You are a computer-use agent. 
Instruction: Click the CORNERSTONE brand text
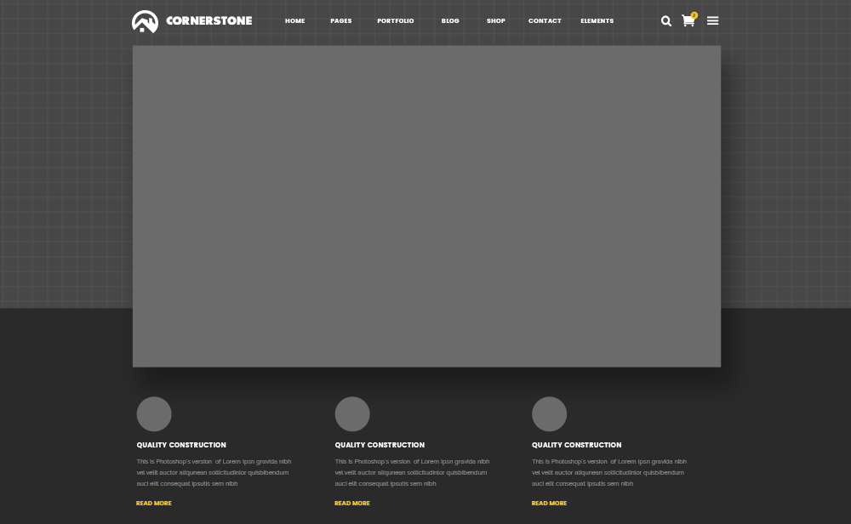(209, 21)
